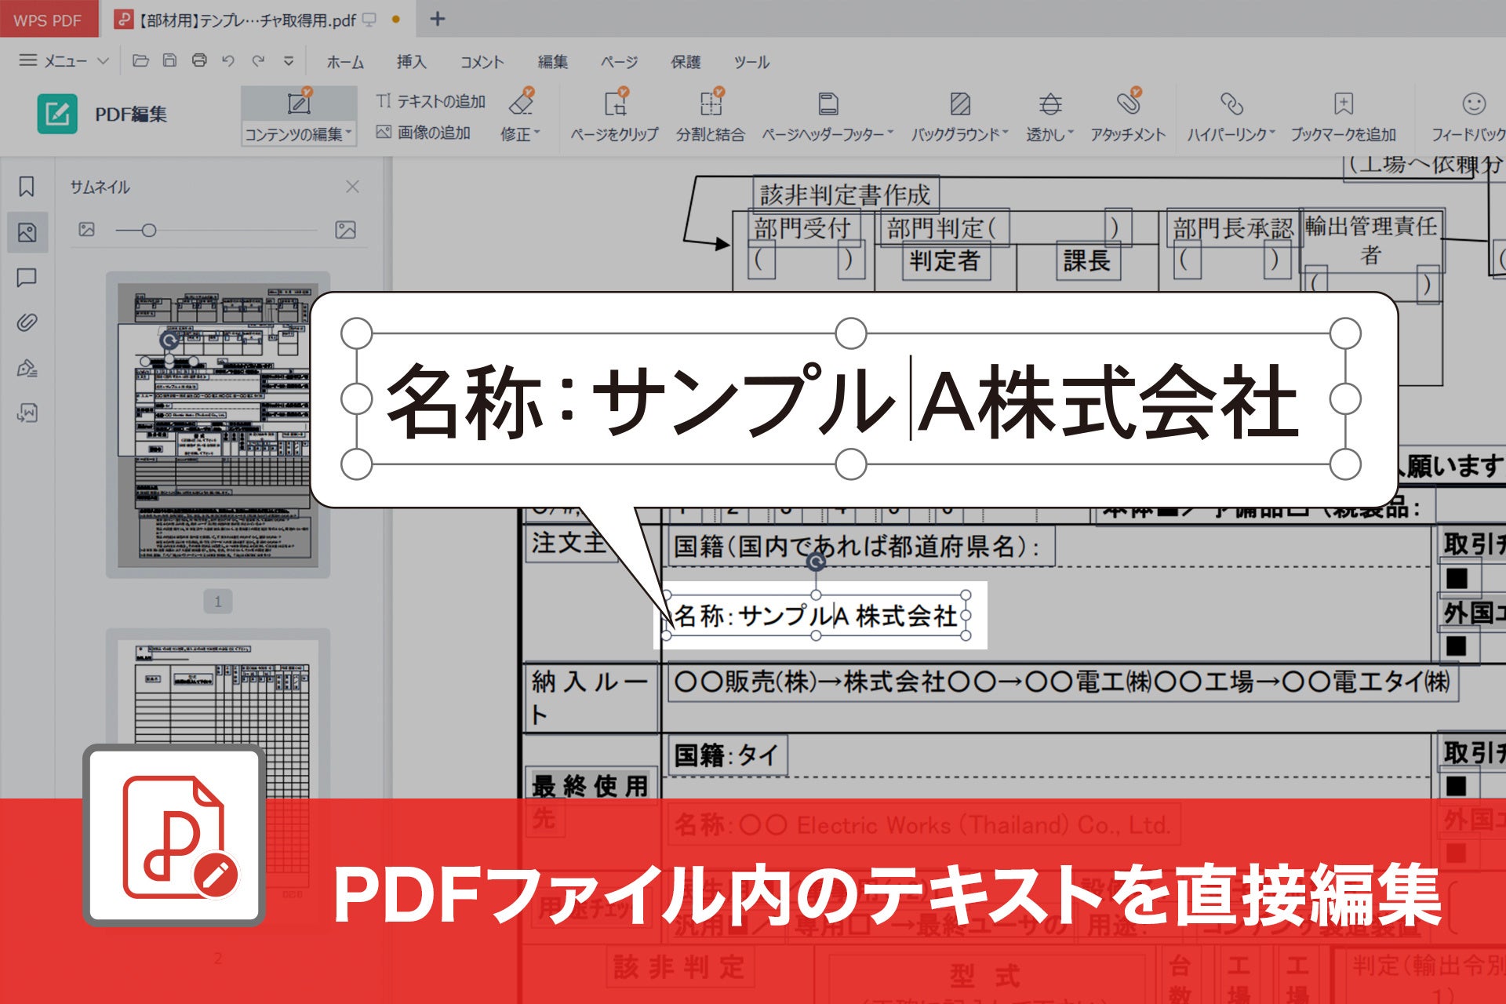Click 画像の追加 button
This screenshot has width=1506, height=1004.
[x=424, y=133]
